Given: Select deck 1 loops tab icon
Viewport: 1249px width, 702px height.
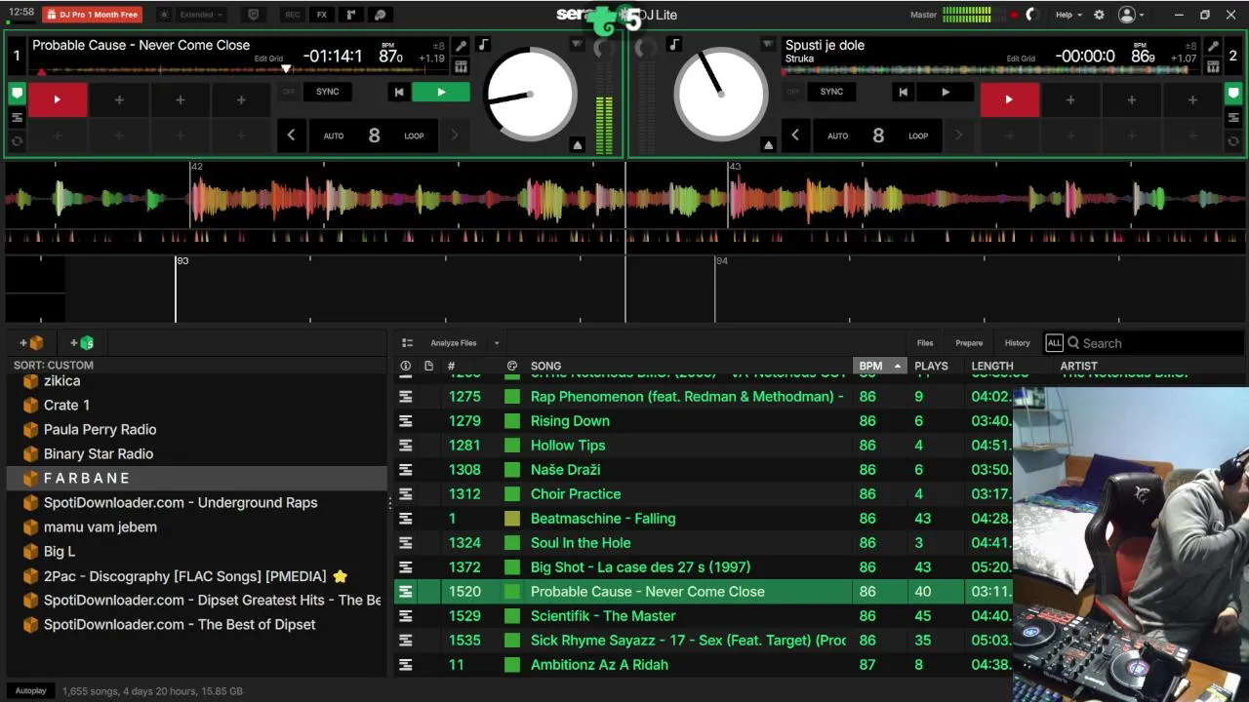Looking at the screenshot, I should 17,118.
